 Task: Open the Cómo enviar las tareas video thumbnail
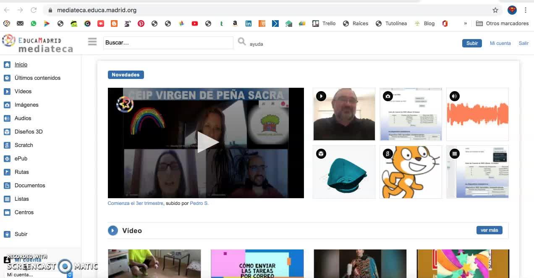pos(257,264)
